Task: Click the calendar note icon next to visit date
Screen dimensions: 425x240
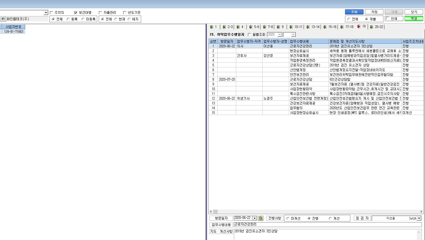Action: 261,218
